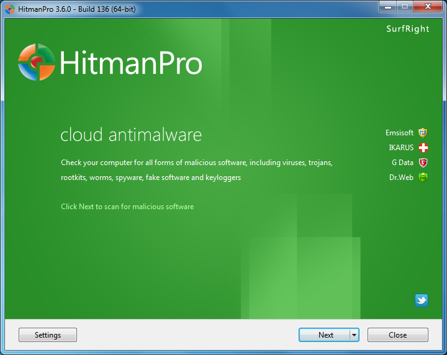Click the disabled maximize button
Viewport: 447px width, 355px height.
click(405, 7)
